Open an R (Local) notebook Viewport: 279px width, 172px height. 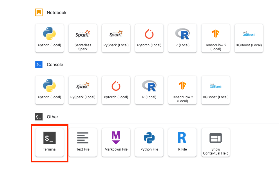pos(182,38)
